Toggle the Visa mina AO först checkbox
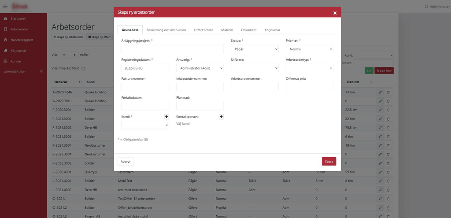Viewport: 451px width, 218px height. click(83, 68)
